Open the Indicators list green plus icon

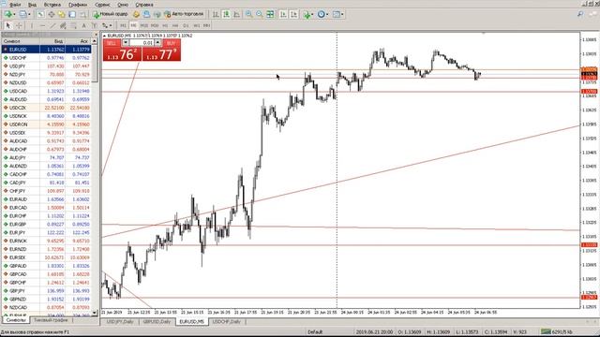pyautogui.click(x=307, y=15)
